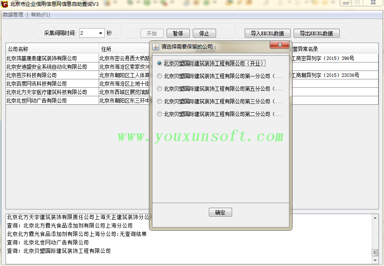Click log line 查询：北京贝盟国际建筑装饰工程有限公司
The image size is (384, 266).
(x=59, y=251)
